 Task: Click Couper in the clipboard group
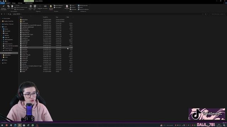(x=17, y=6)
